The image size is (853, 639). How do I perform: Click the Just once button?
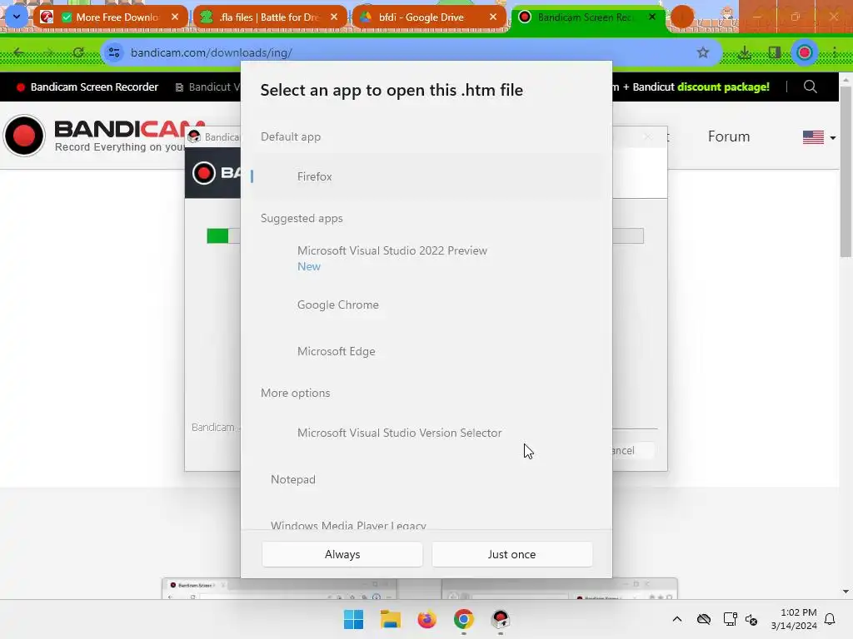point(512,554)
